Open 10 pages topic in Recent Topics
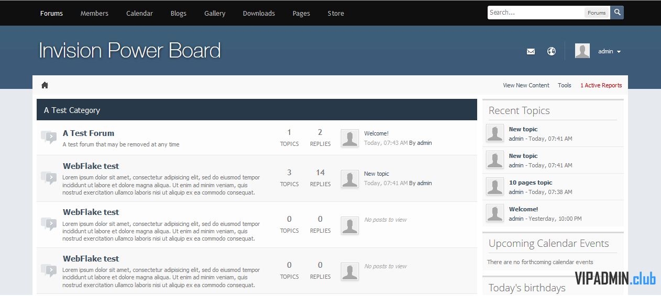 click(x=531, y=183)
